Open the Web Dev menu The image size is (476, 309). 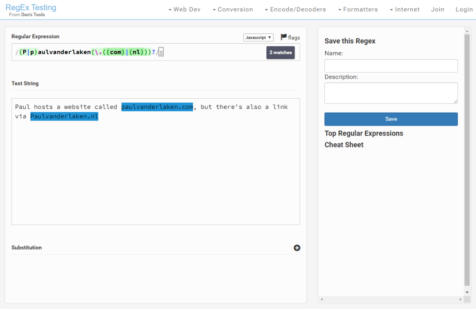(184, 9)
